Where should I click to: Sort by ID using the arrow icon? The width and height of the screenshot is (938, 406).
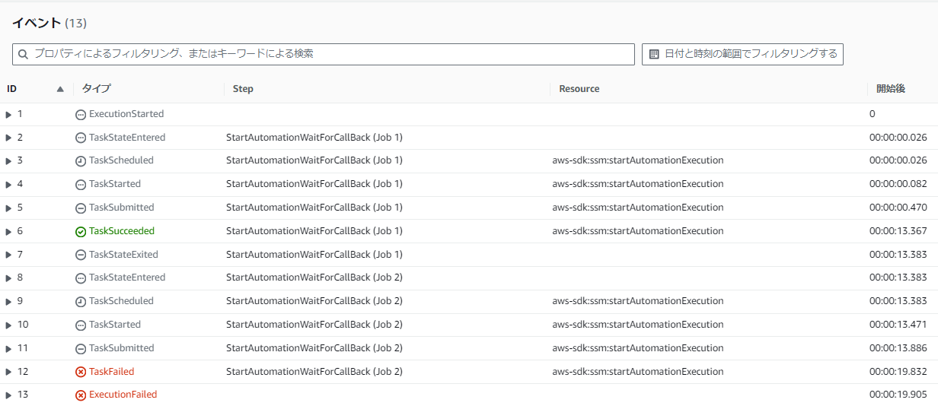coord(60,89)
